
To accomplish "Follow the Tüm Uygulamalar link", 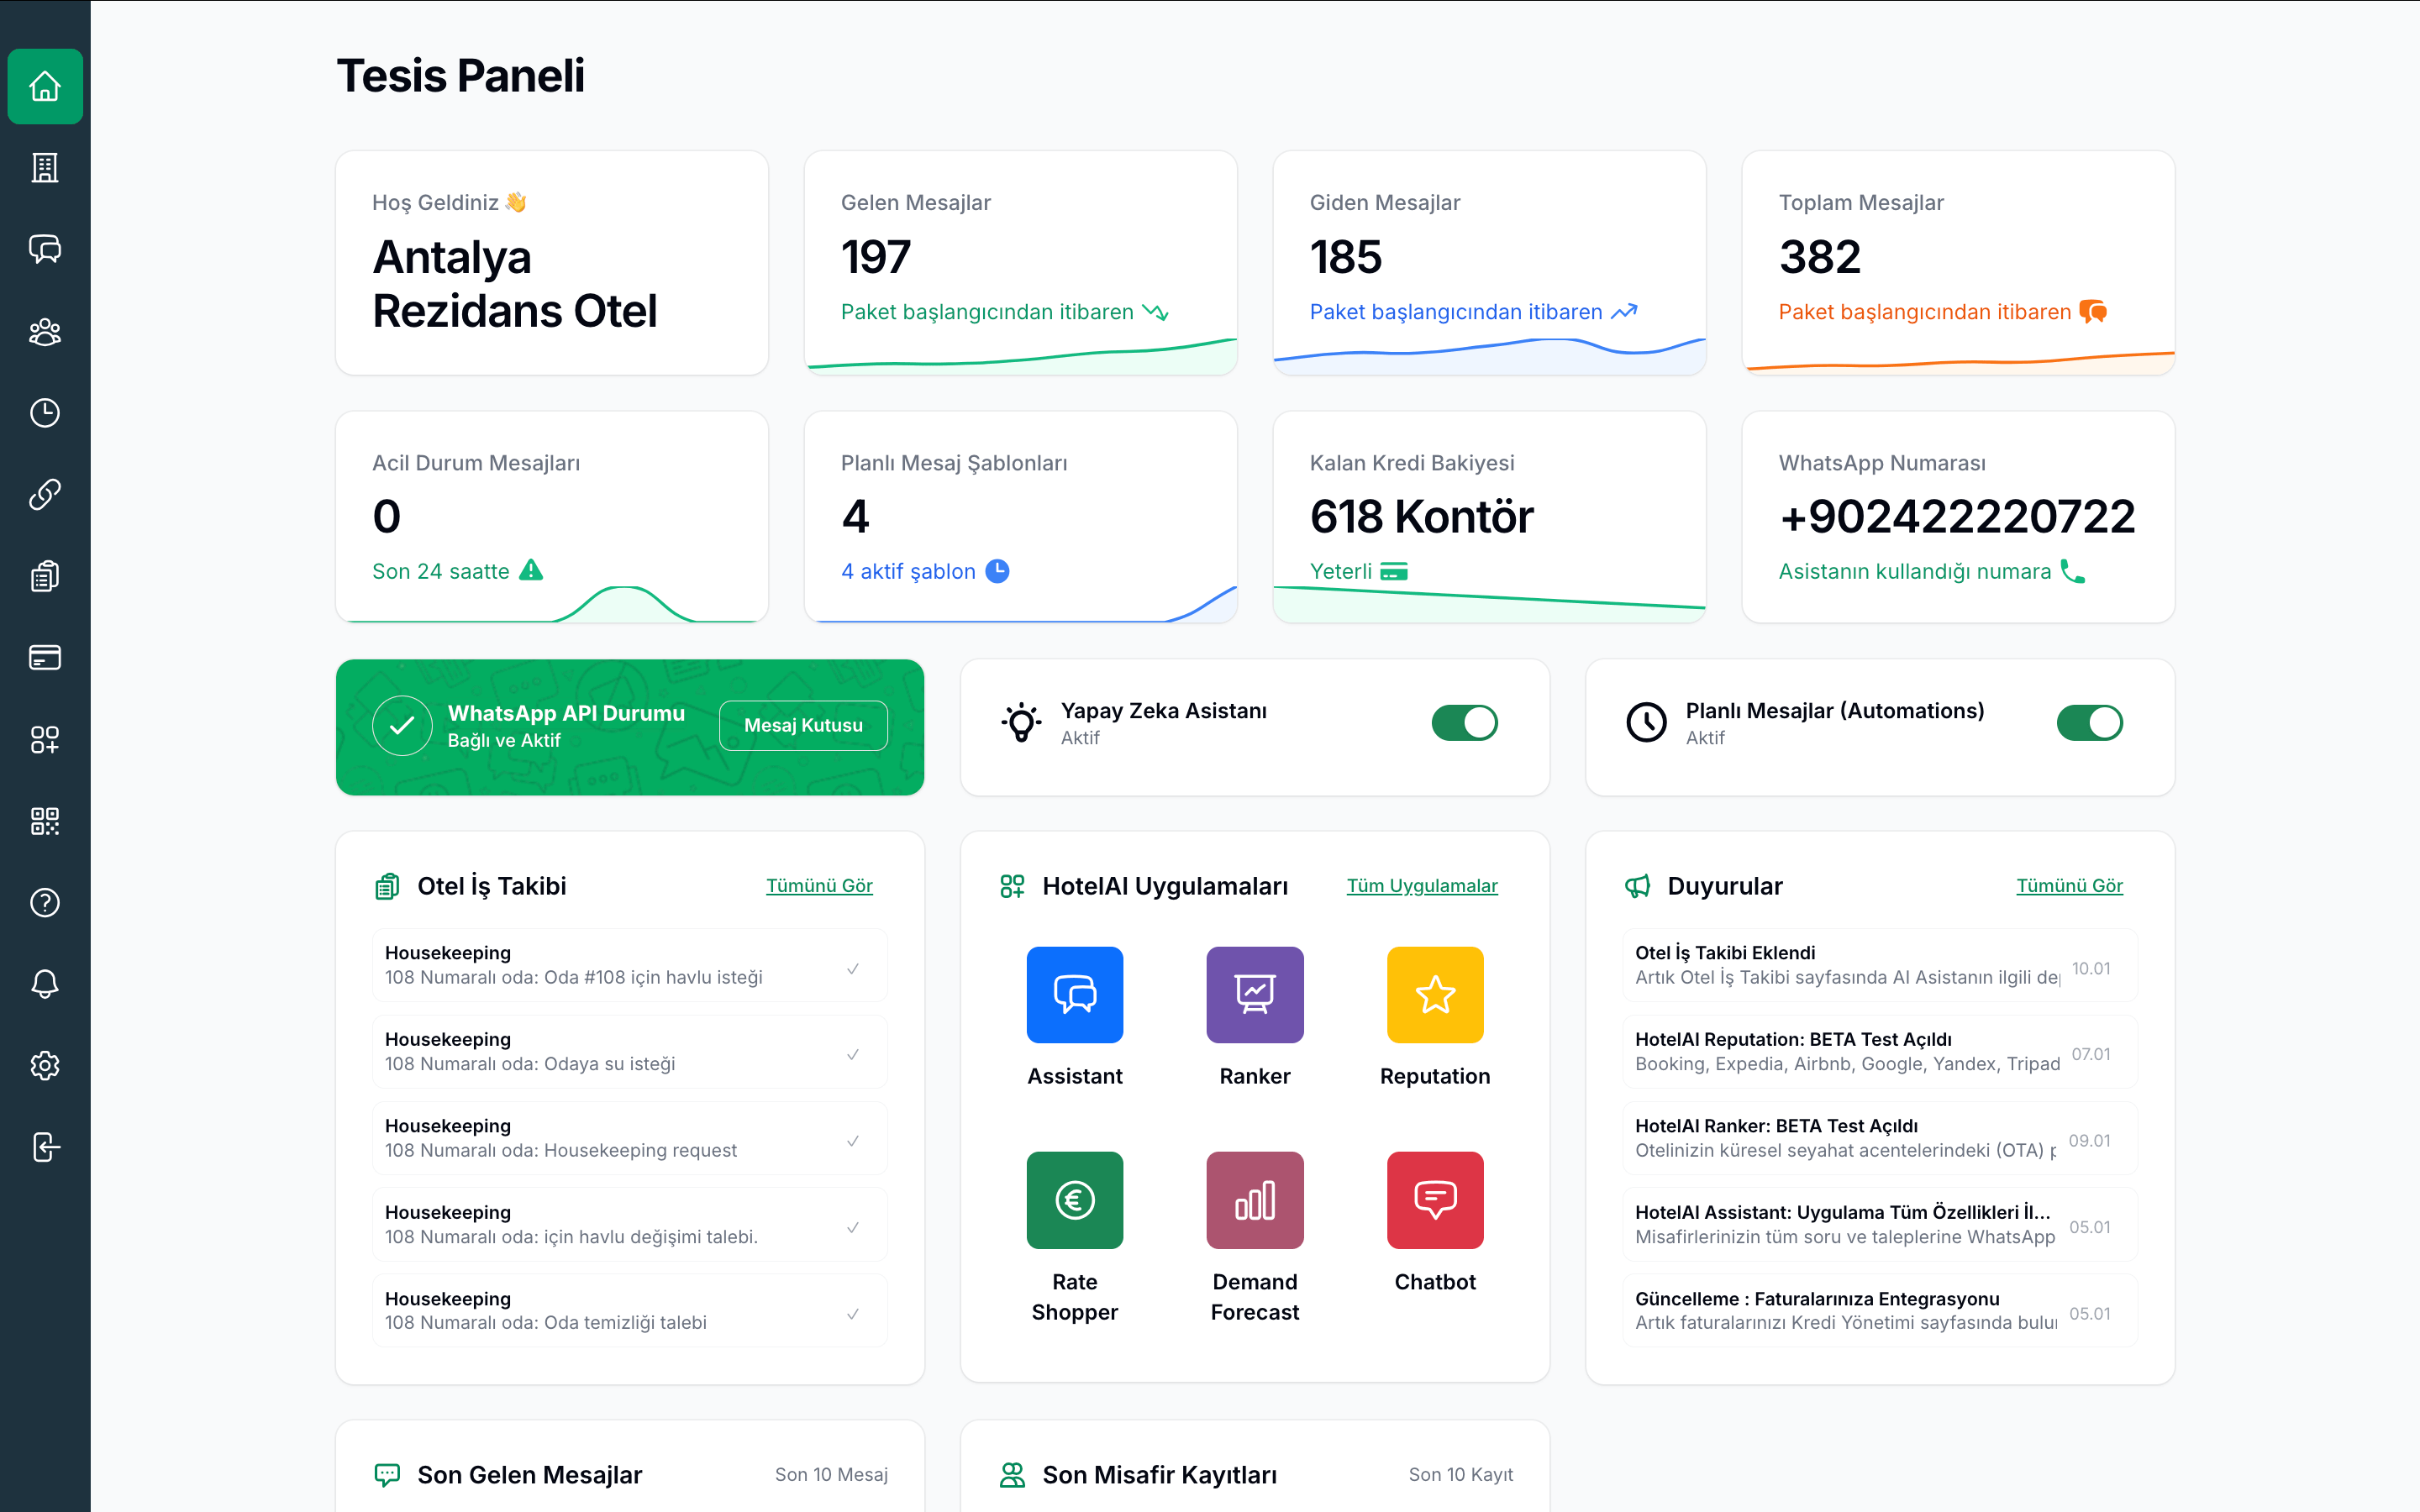I will pyautogui.click(x=1421, y=886).
